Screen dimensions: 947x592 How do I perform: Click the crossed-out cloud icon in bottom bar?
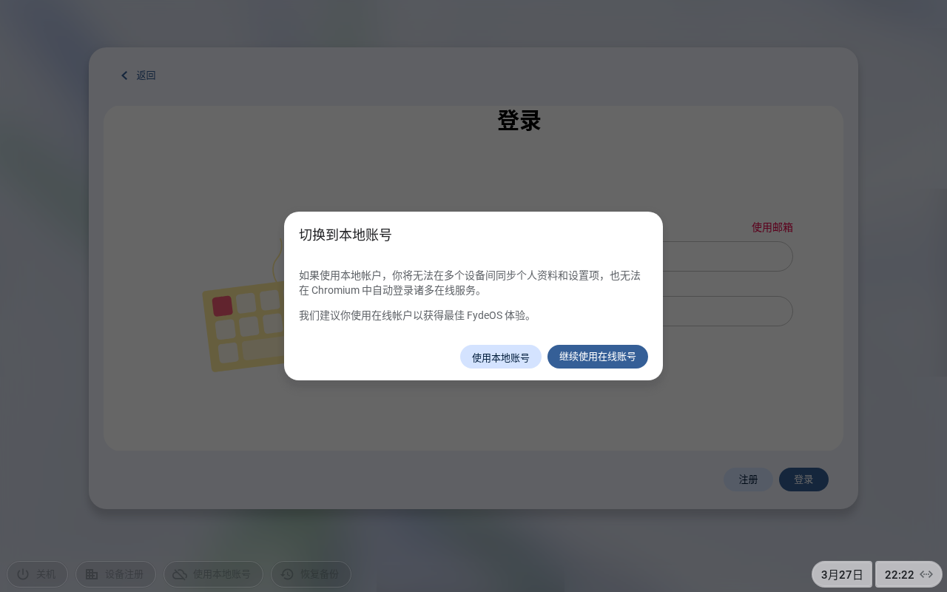[180, 574]
